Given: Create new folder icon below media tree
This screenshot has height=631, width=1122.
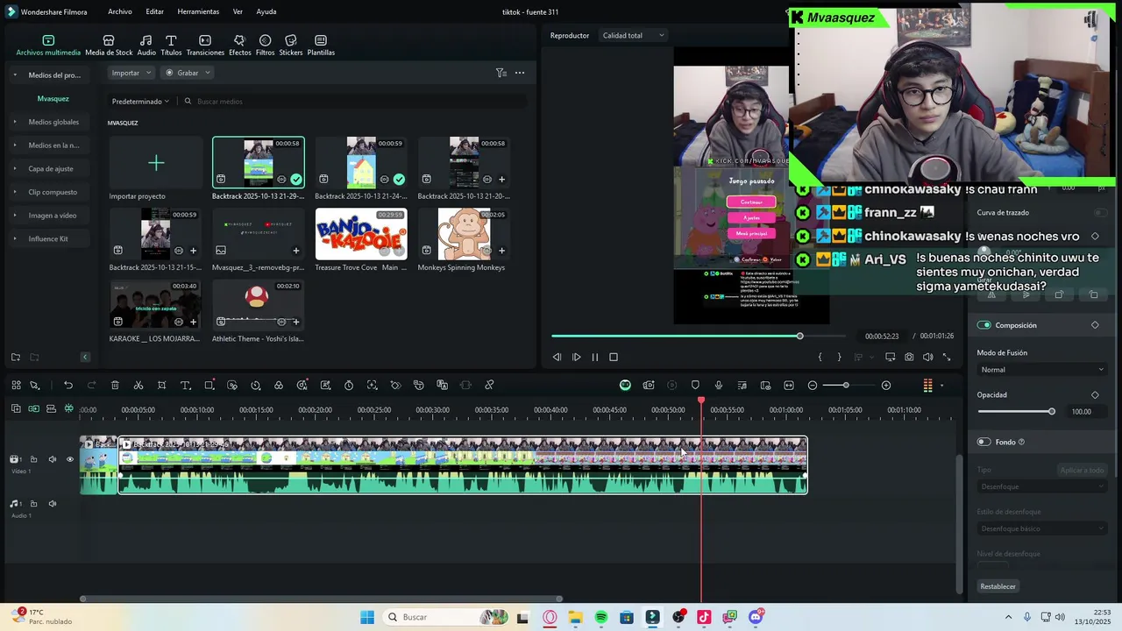Looking at the screenshot, I should (x=16, y=357).
